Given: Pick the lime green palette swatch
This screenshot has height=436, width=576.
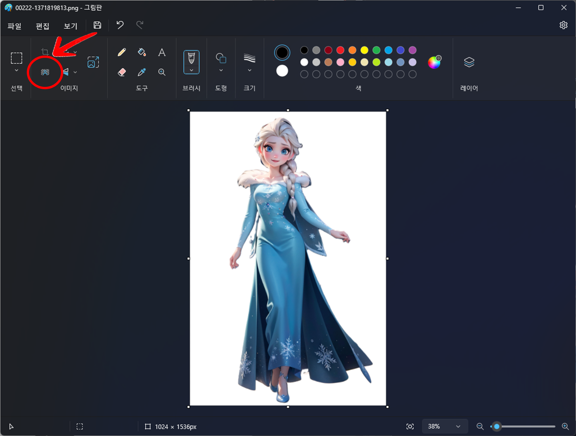Looking at the screenshot, I should click(376, 62).
